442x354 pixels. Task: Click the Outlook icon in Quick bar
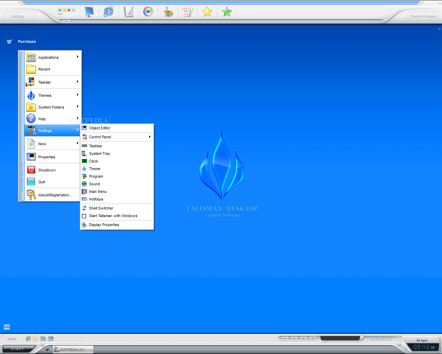(36, 339)
